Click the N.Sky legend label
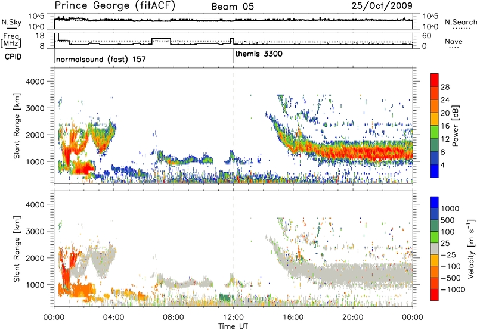The width and height of the screenshot is (477, 330). (x=11, y=22)
